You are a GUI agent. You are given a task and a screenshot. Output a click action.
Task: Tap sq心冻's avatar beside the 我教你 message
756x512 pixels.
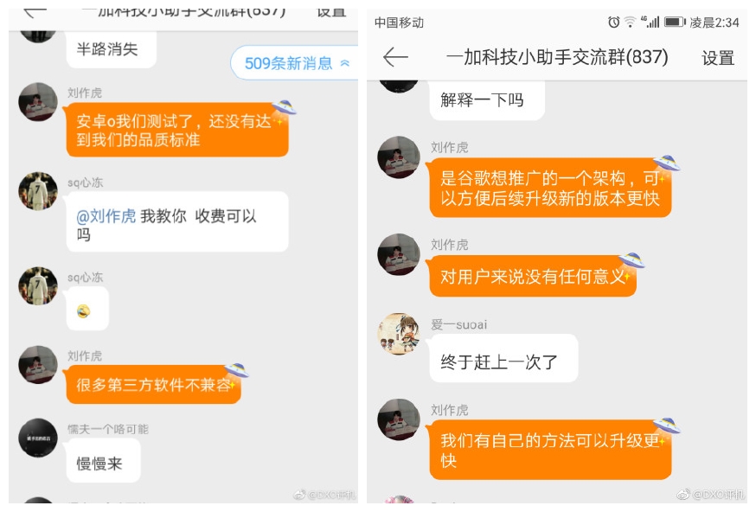pyautogui.click(x=37, y=191)
